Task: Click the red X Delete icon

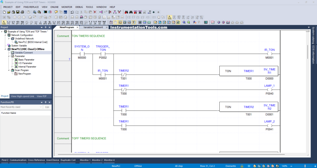Action: pos(95,12)
